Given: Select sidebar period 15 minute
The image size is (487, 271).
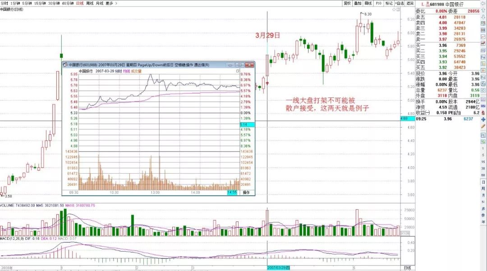Looking at the screenshot, I should (x=483, y=162).
